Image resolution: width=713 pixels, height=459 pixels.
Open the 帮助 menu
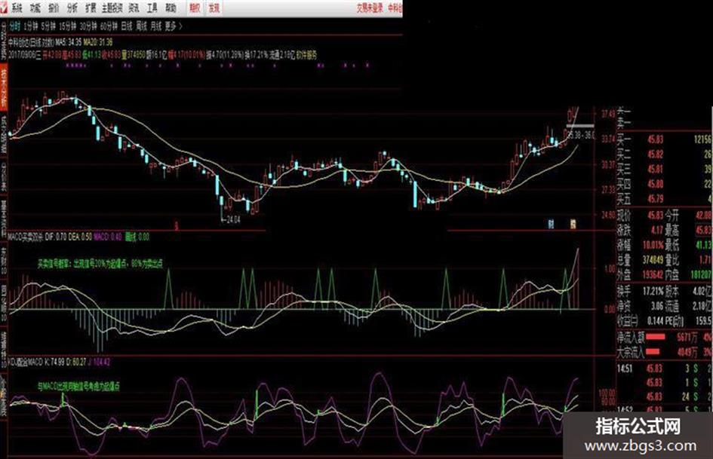coord(171,8)
